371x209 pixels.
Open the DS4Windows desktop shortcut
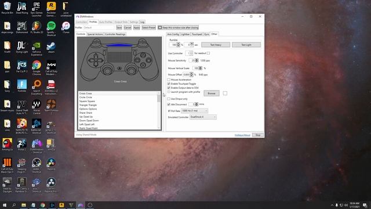click(37, 146)
